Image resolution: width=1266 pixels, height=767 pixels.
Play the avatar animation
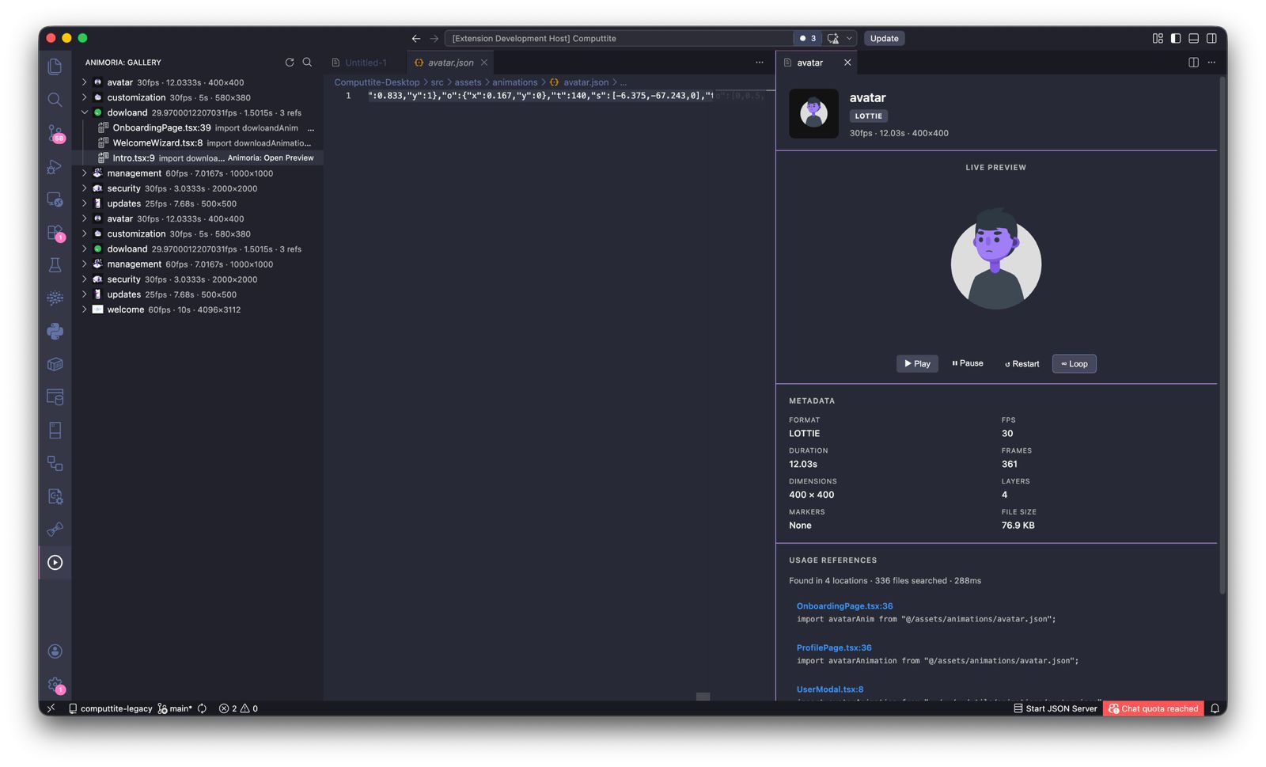point(917,363)
